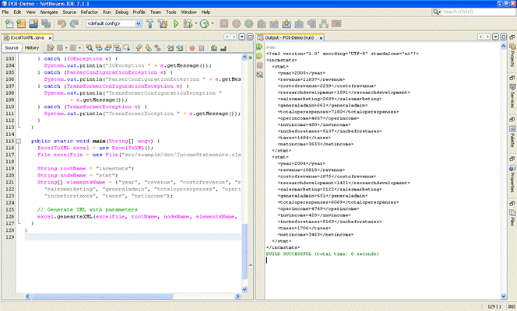Viewport: 517px width, 311px height.
Task: Click Find Previous Occurrence editor icon
Action: [99, 48]
